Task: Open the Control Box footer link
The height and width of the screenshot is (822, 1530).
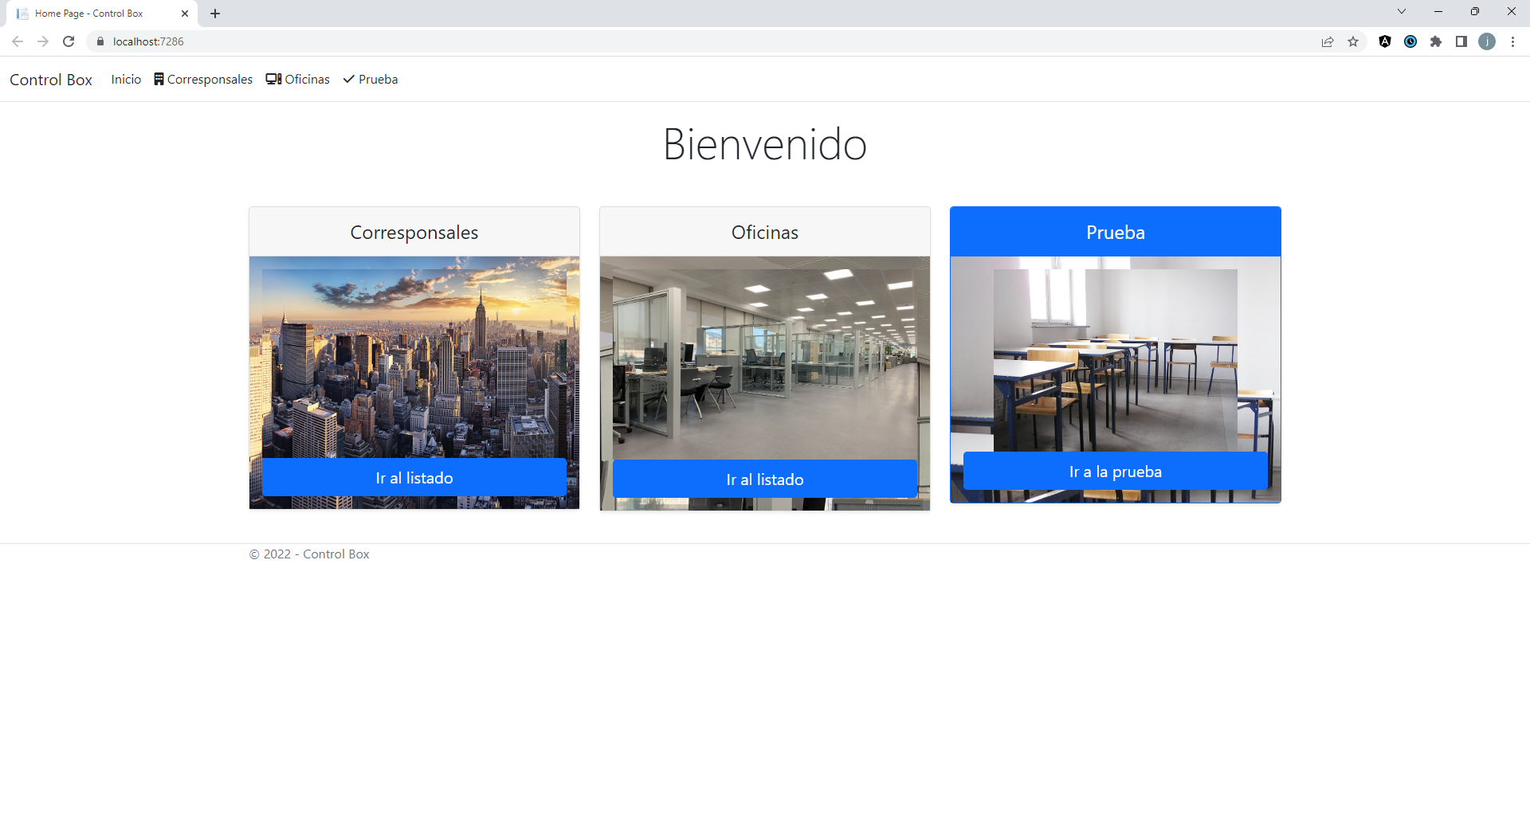Action: point(335,554)
